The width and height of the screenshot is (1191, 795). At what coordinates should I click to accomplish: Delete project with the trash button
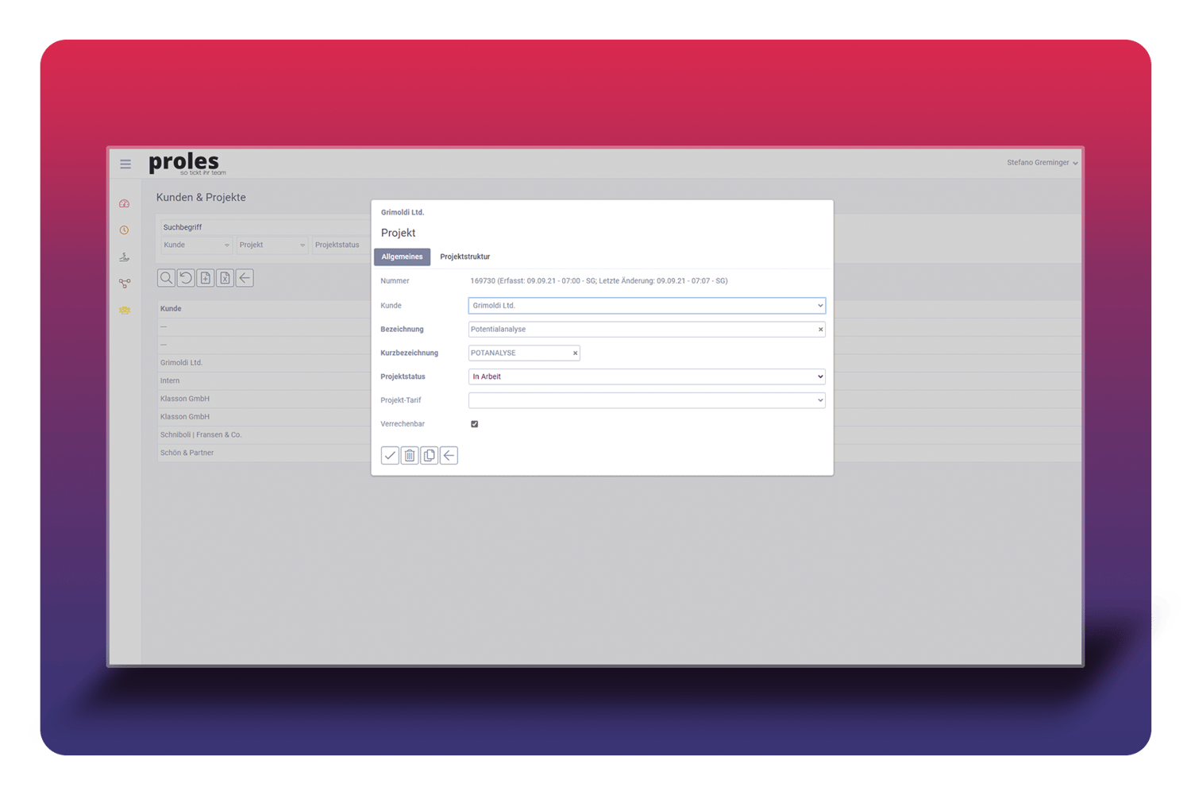point(410,455)
